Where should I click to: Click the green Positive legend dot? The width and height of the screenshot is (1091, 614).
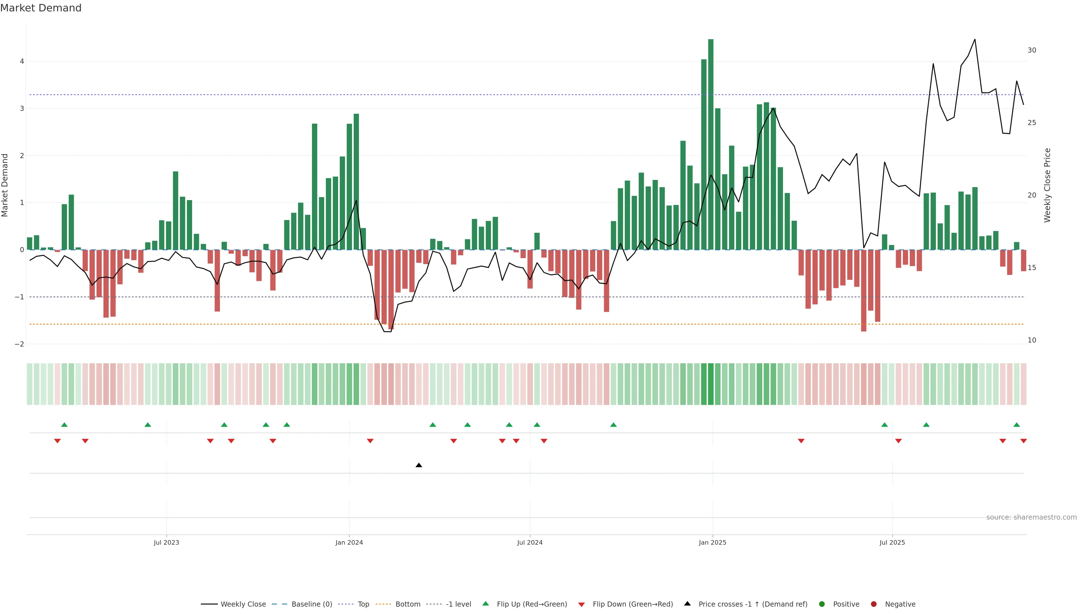822,604
